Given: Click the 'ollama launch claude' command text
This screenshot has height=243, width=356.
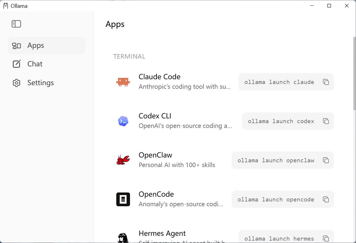Looking at the screenshot, I should tap(279, 82).
